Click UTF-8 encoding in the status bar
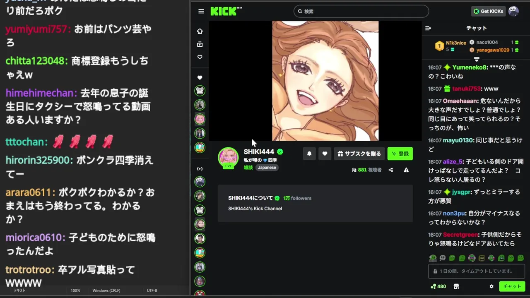Image resolution: width=530 pixels, height=298 pixels. pyautogui.click(x=152, y=291)
